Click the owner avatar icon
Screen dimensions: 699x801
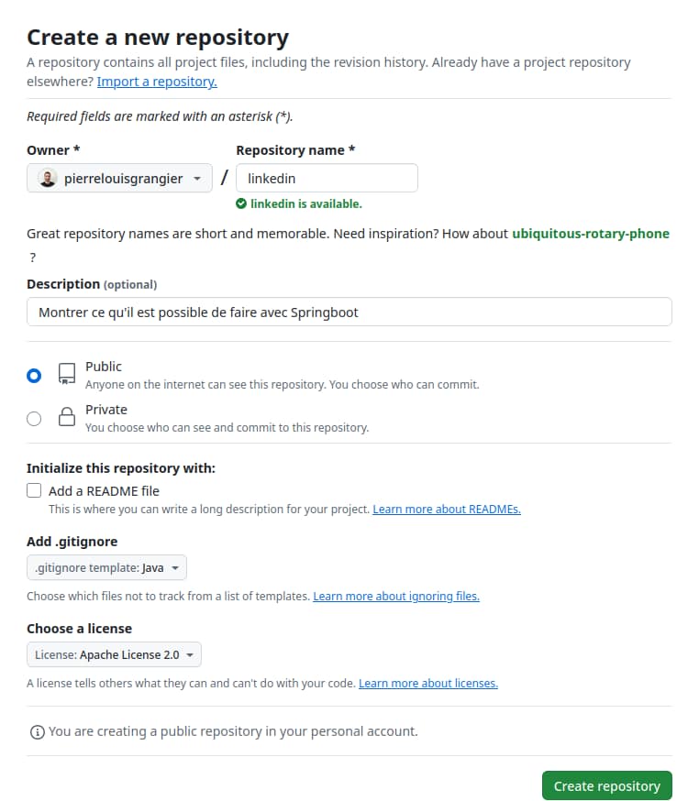click(x=48, y=179)
